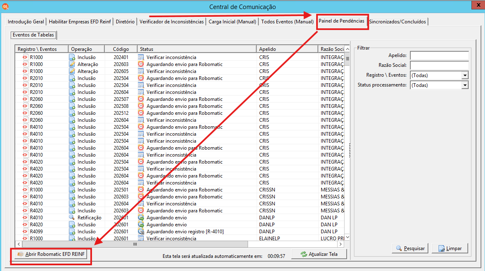The image size is (485, 271).
Task: Go to Carga Inicial (Manual) tab
Action: [232, 22]
